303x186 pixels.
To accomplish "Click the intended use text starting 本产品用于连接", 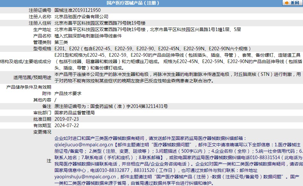I will 177,77.
